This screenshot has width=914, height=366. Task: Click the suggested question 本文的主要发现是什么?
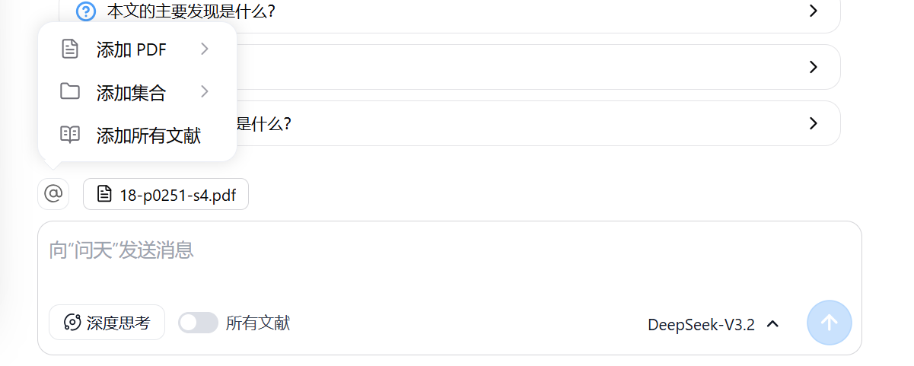pyautogui.click(x=191, y=11)
